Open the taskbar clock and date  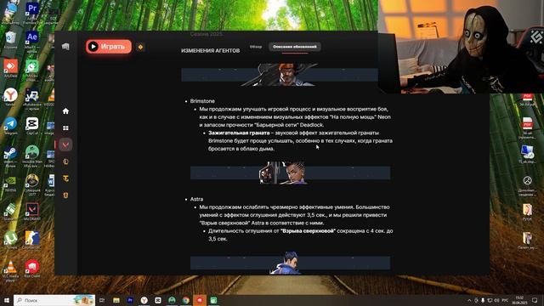pos(519,300)
